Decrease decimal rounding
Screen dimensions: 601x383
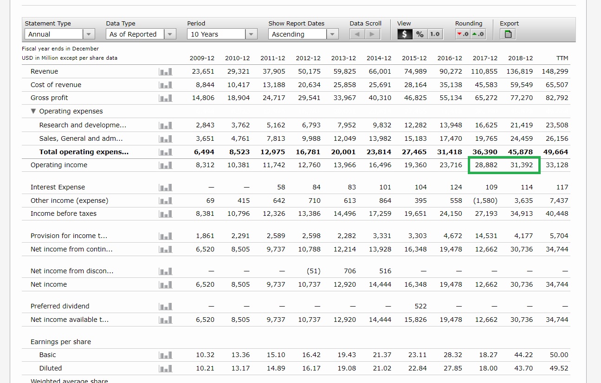tap(463, 34)
